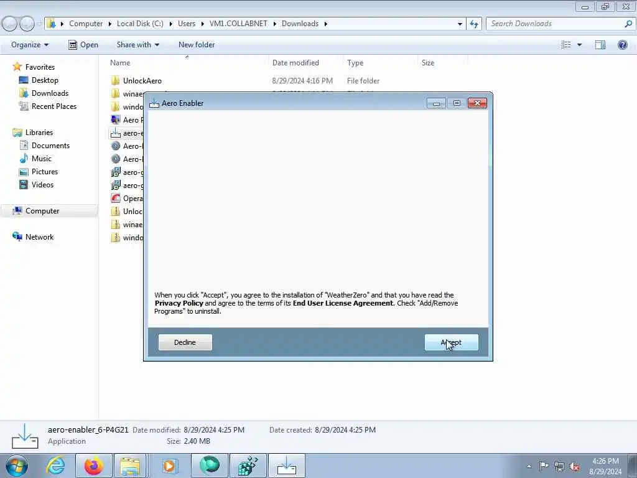The height and width of the screenshot is (478, 637).
Task: Open Action Center flag icon
Action: (544, 466)
